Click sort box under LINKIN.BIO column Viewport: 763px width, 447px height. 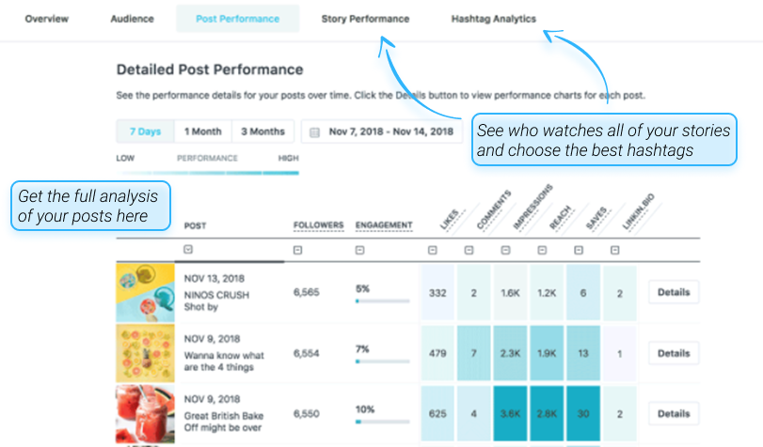[x=615, y=250]
